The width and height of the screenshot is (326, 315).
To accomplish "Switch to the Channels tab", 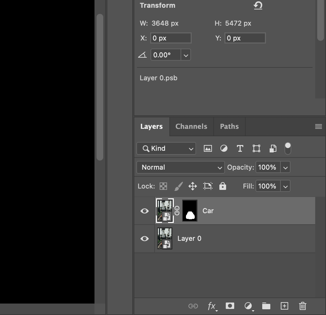I will click(191, 126).
